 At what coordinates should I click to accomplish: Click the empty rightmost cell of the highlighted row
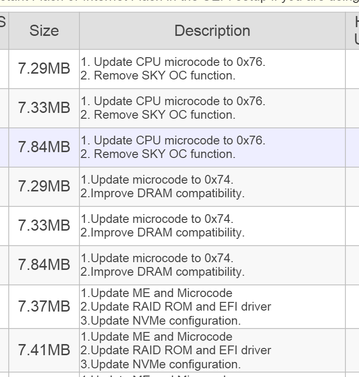coord(352,148)
